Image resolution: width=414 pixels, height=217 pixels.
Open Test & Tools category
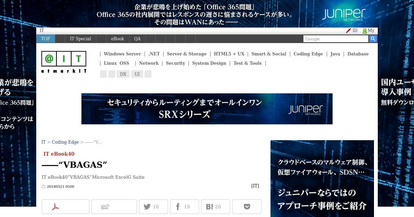(x=247, y=63)
